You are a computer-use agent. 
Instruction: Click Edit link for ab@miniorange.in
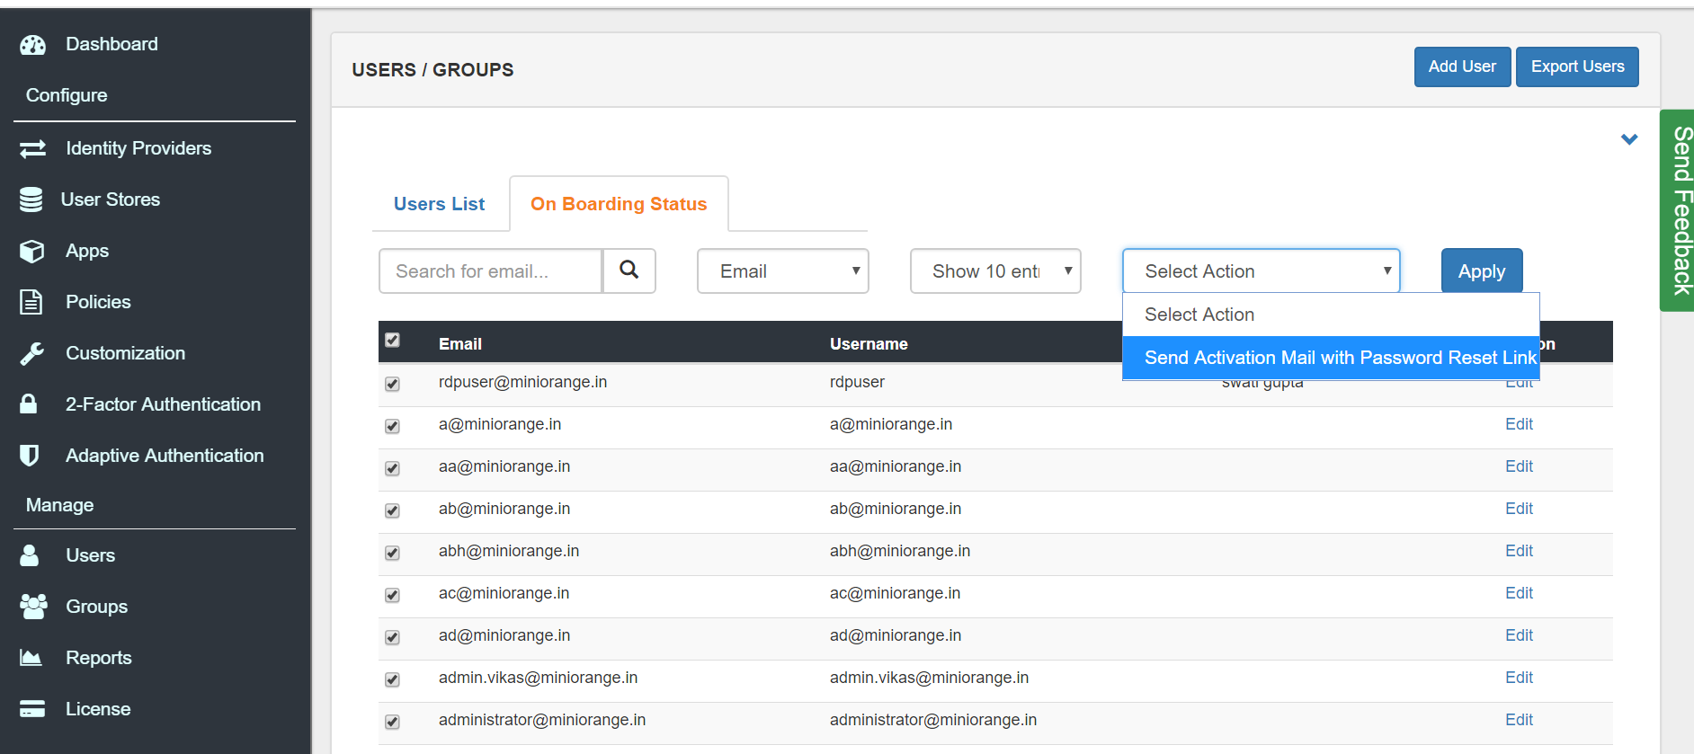[x=1519, y=509]
